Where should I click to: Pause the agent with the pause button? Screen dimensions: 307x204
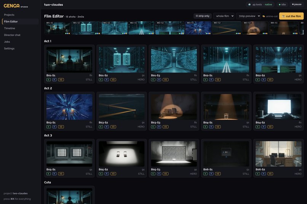pyautogui.click(x=297, y=4)
